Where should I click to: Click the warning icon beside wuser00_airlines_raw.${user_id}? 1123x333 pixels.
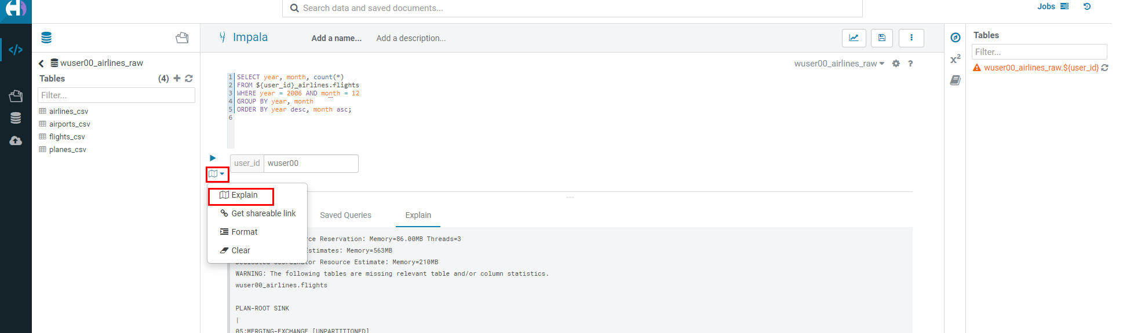[977, 68]
